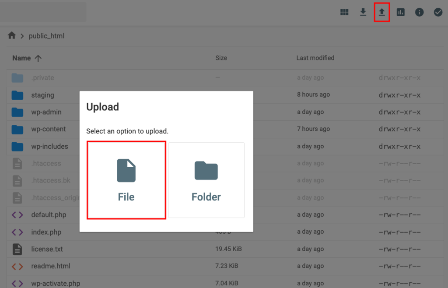The height and width of the screenshot is (288, 448).
Task: Open the Upload icon in the top toolbar
Action: [x=381, y=12]
